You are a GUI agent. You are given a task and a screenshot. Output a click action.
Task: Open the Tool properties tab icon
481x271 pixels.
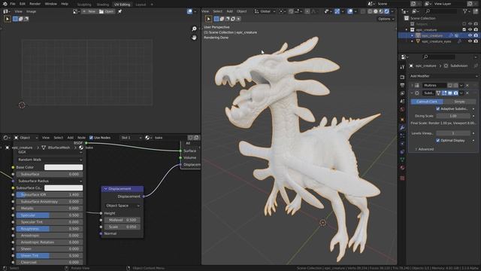pyautogui.click(x=402, y=67)
